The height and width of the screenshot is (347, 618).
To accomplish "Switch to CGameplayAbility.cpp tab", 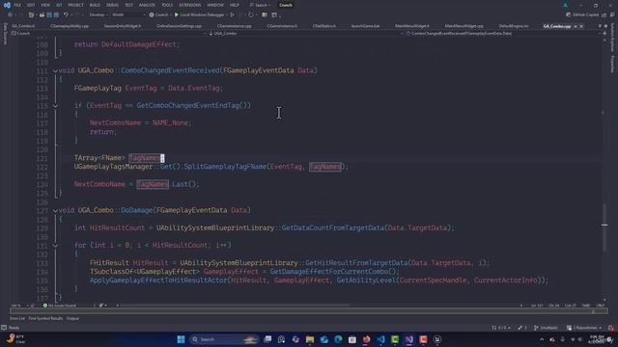I will pos(70,26).
